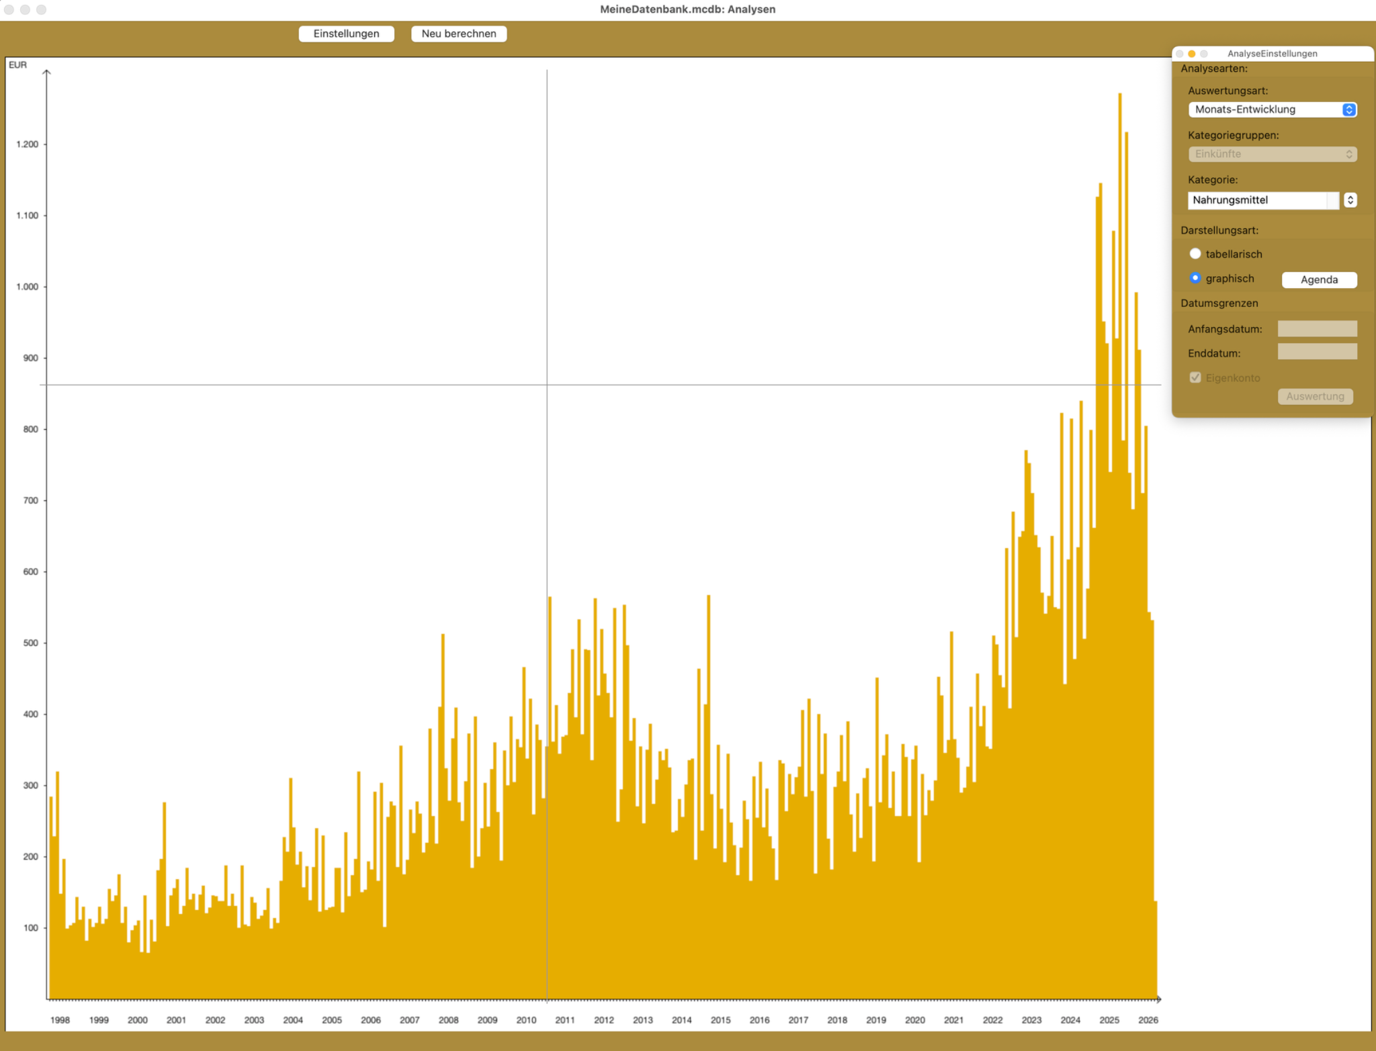
Task: Click the Agenda button
Action: (x=1319, y=279)
